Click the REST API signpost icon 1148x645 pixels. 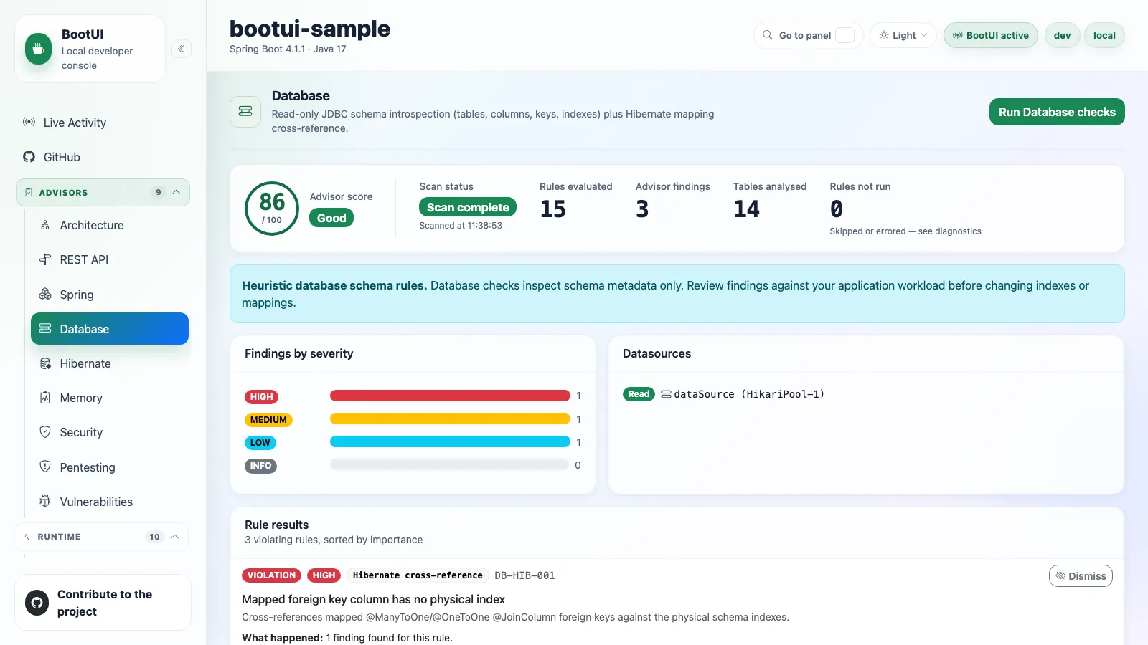point(45,259)
